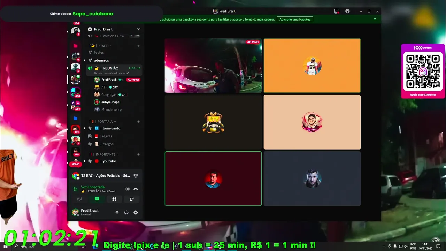The image size is (446, 251).
Task: Open user settings gear icon
Action: tap(136, 212)
